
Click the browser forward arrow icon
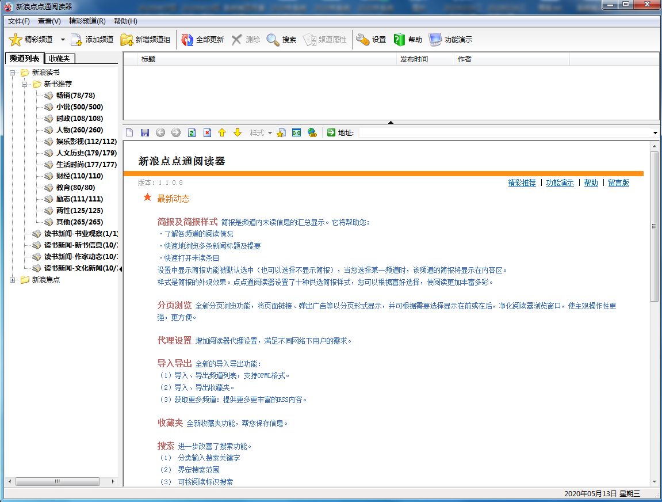tap(176, 132)
